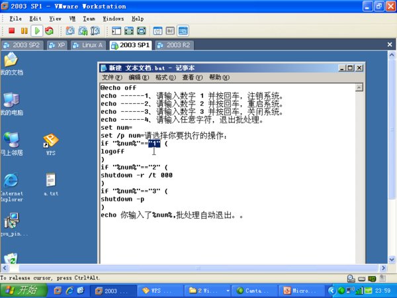Switch to the XP virtual machine tab
The width and height of the screenshot is (397, 298).
pos(57,45)
